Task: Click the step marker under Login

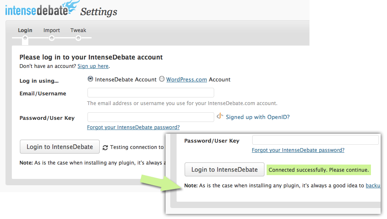Action: (x=25, y=38)
